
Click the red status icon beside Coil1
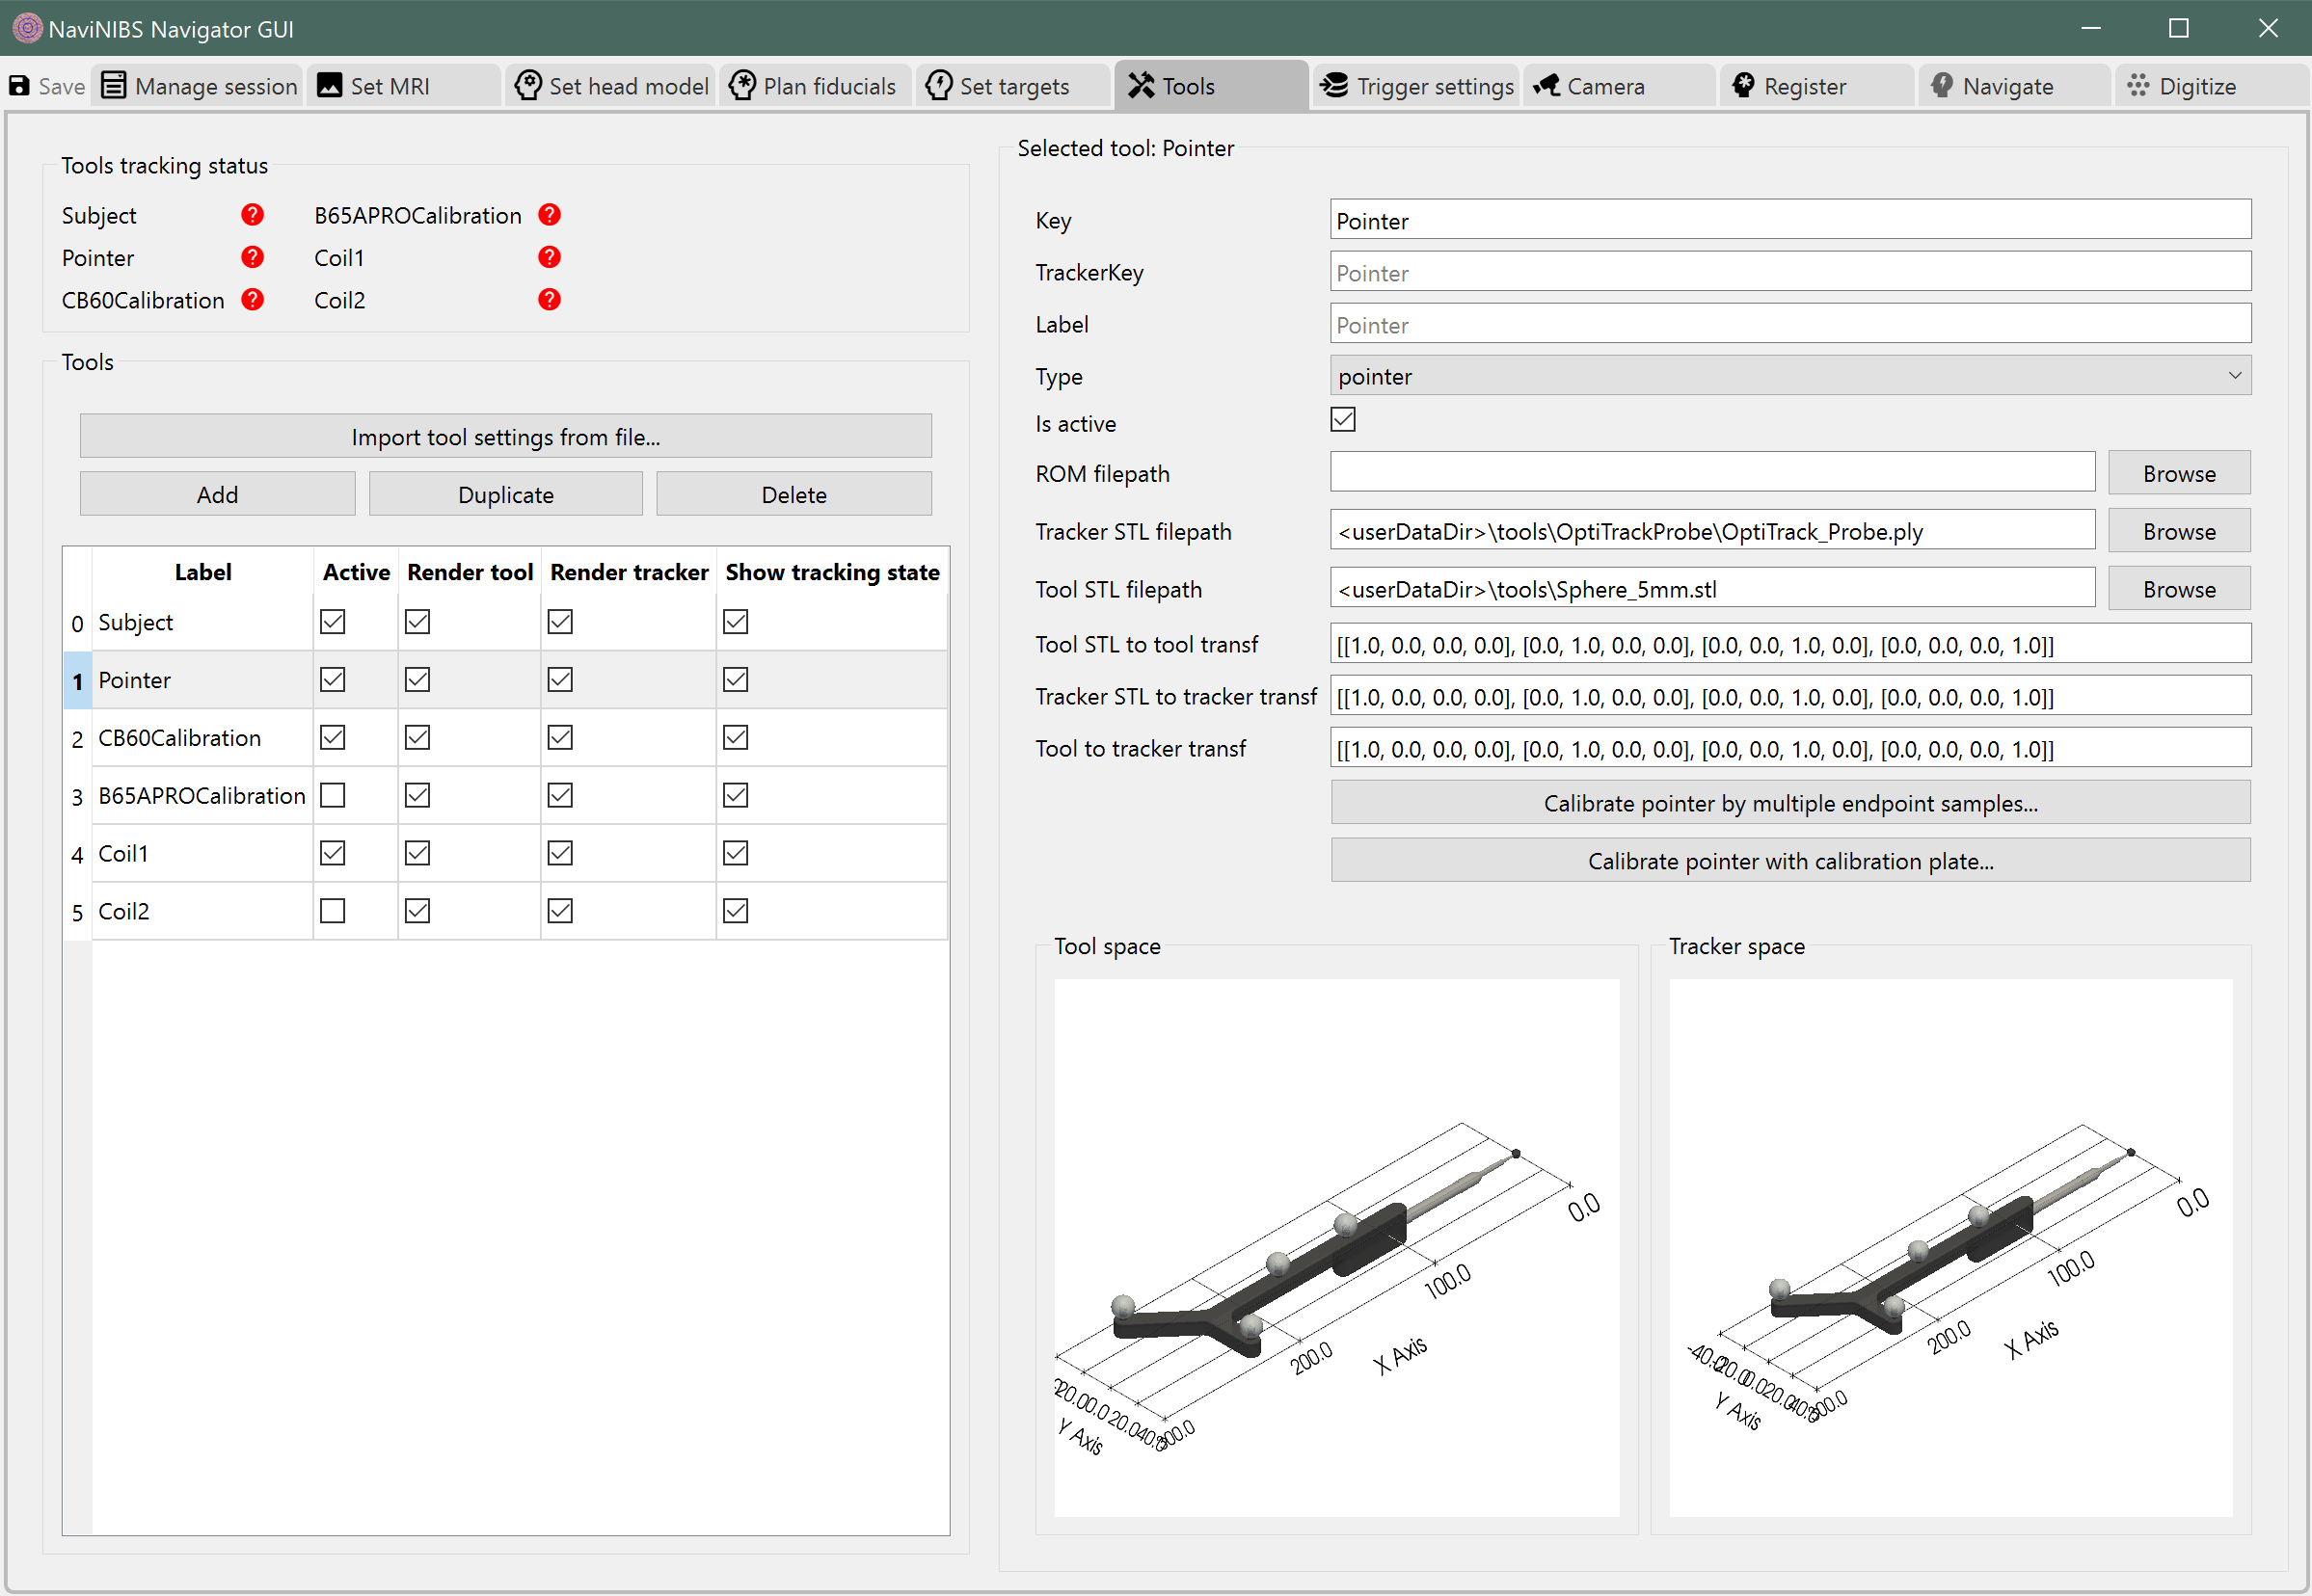click(x=550, y=257)
